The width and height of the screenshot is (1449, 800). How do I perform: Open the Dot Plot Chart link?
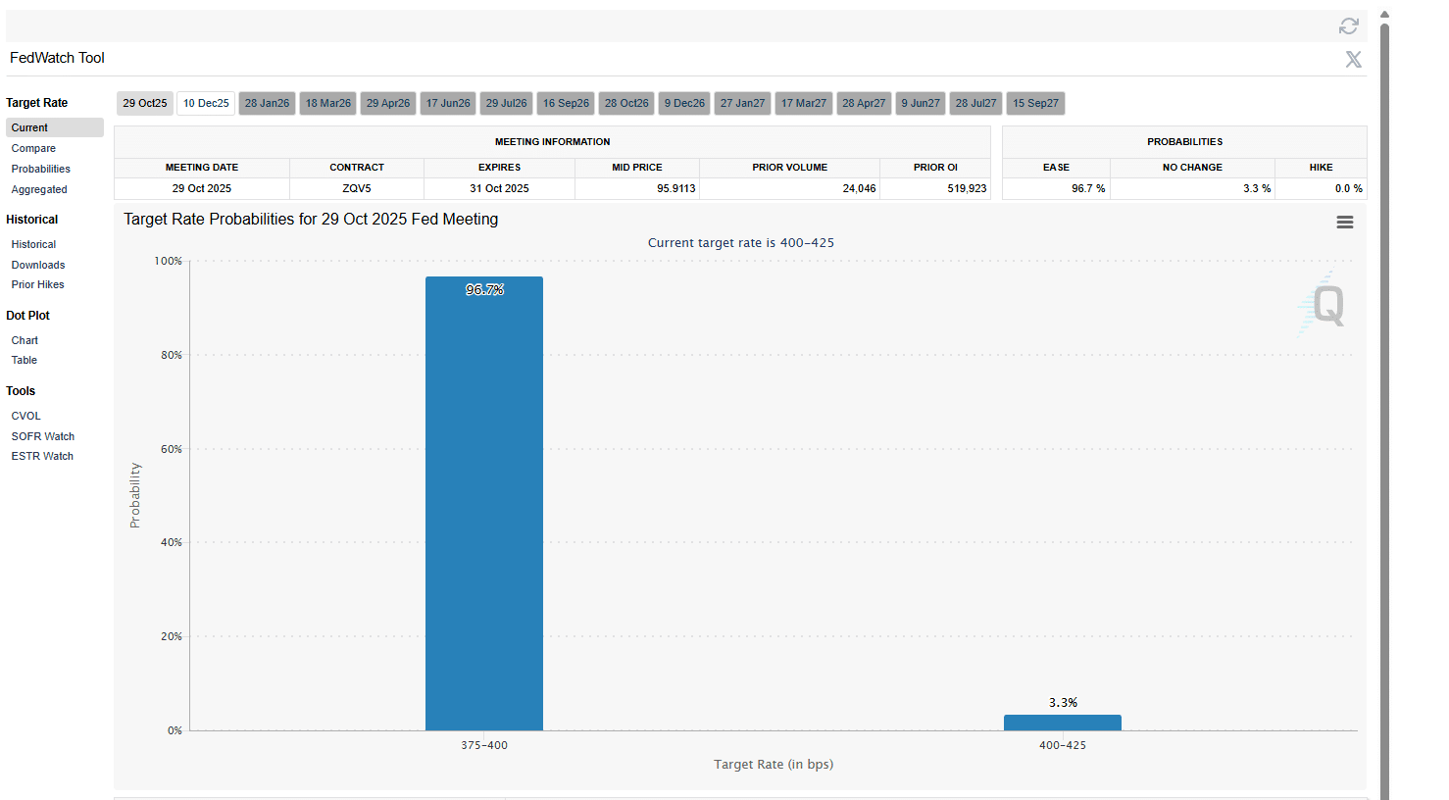(x=25, y=340)
